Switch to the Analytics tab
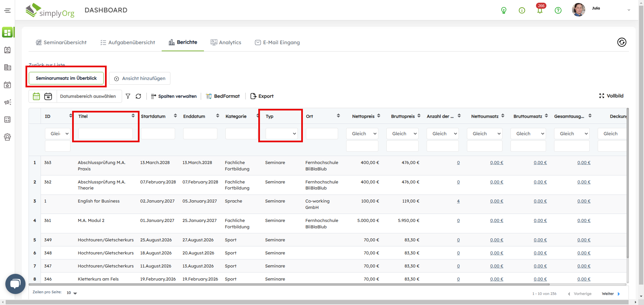The width and height of the screenshot is (644, 305). coord(226,43)
